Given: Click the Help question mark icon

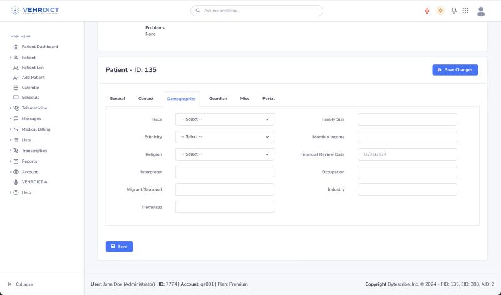Looking at the screenshot, I should pos(16,192).
